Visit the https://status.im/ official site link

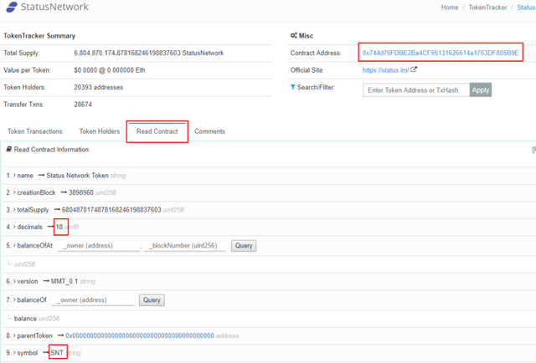click(x=385, y=70)
